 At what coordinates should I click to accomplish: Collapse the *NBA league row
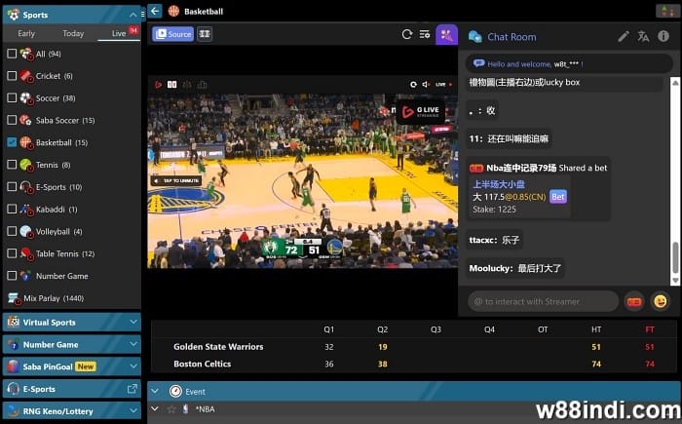click(155, 408)
